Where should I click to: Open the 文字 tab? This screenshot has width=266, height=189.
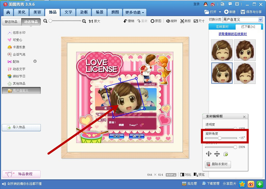click(68, 12)
